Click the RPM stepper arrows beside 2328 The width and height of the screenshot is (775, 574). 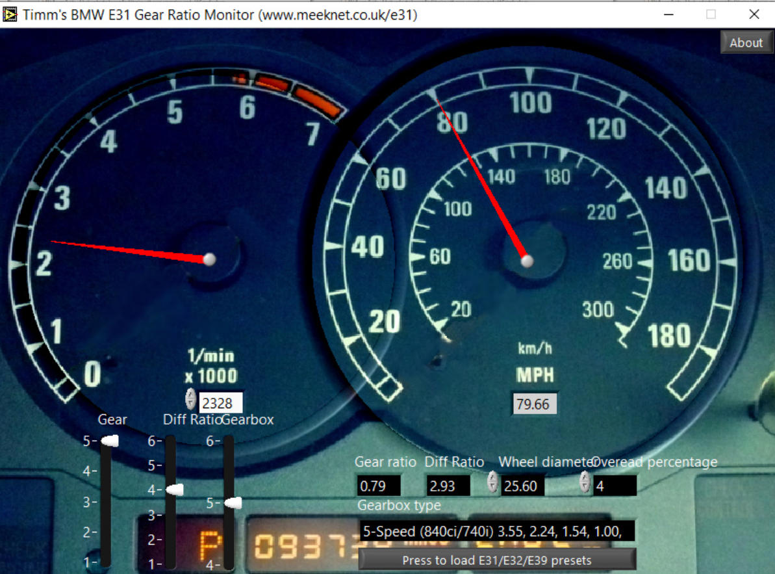click(x=191, y=400)
